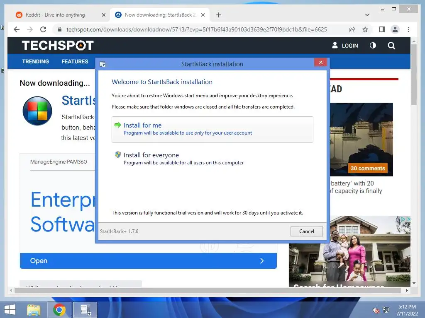Open a new Chrome tab
425x318 pixels.
(x=219, y=15)
